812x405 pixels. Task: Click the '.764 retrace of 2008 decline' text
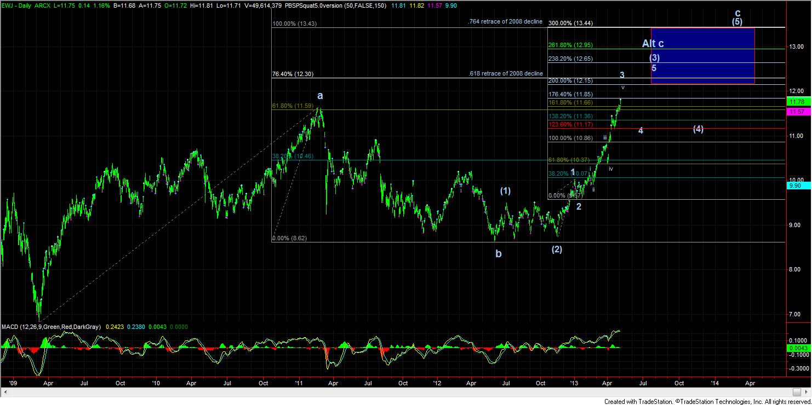coord(505,22)
